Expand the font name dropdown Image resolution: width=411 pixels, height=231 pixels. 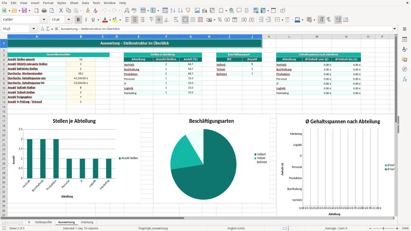(43, 20)
